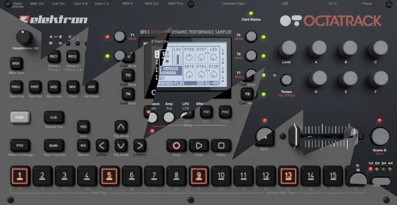Open the PART menu
Image resolution: width=397 pixels, height=205 pixels.
coord(35,87)
